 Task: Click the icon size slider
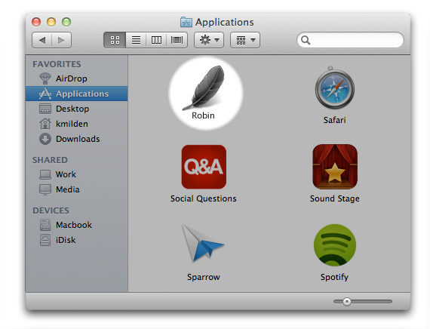[363, 301]
